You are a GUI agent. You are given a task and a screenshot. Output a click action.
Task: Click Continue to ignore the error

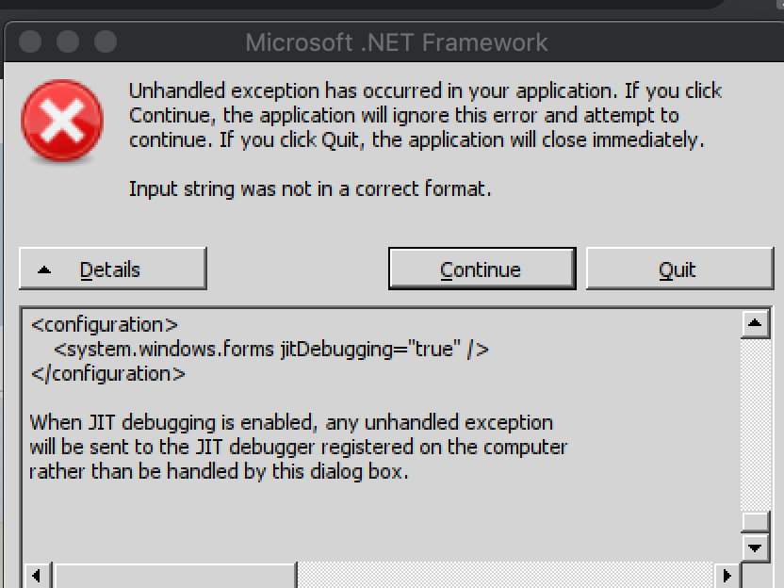482,269
